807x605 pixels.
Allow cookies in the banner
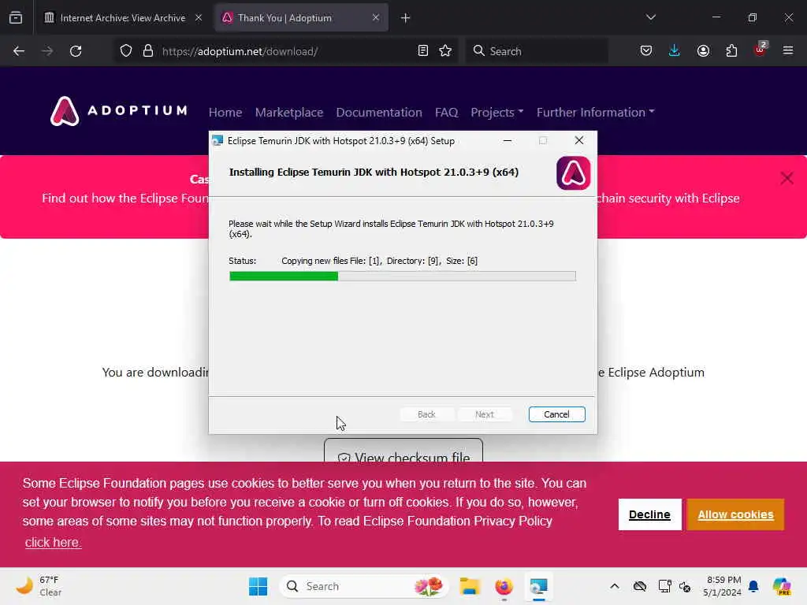tap(735, 514)
